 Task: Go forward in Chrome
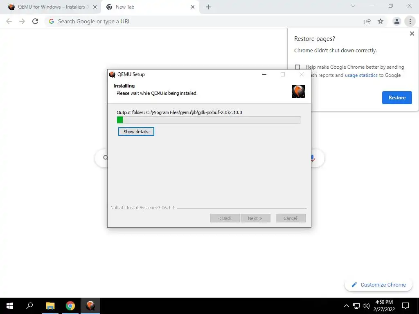(22, 21)
